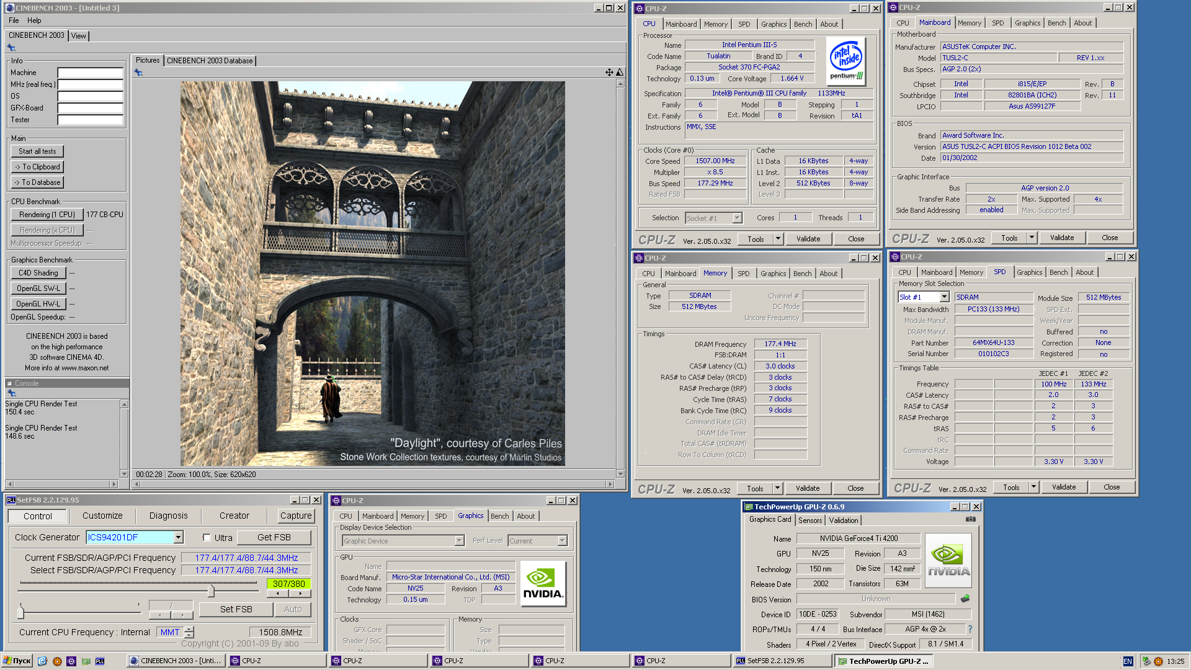Click the C4D Shading benchmark button
1191x670 pixels.
[x=38, y=273]
